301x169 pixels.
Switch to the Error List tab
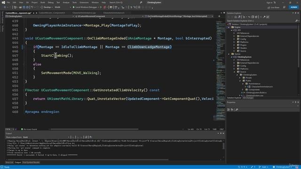pos(9,162)
